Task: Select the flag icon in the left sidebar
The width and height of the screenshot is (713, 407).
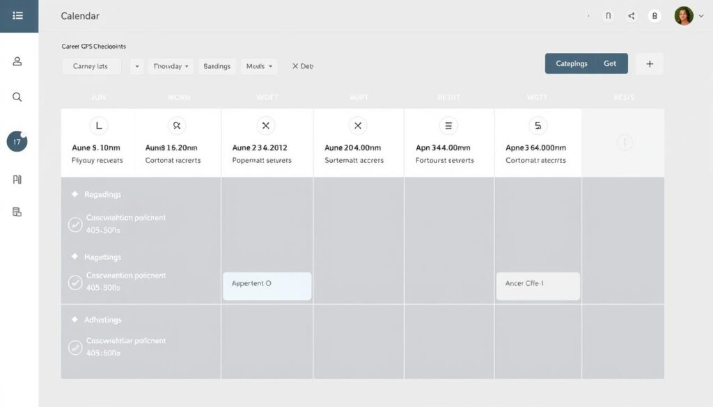Action: point(17,179)
